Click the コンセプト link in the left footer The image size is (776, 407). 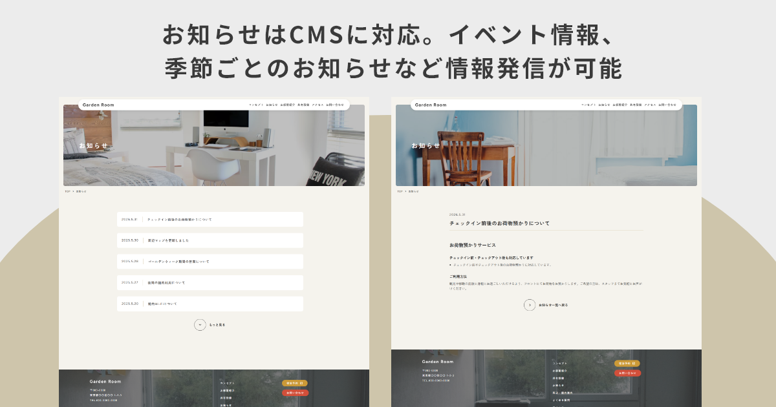228,383
